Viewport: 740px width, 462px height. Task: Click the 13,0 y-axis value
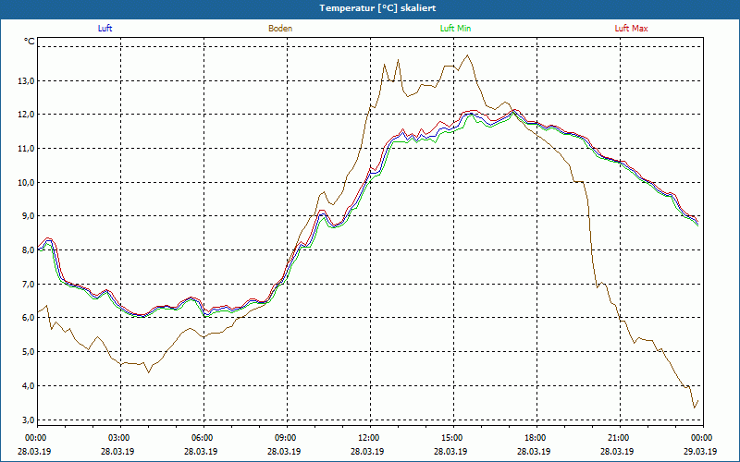[x=27, y=81]
